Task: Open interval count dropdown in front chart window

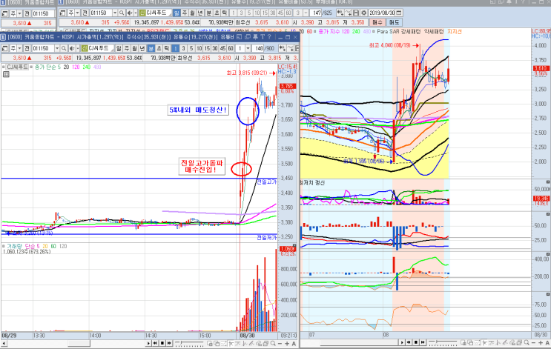Action: pos(248,48)
